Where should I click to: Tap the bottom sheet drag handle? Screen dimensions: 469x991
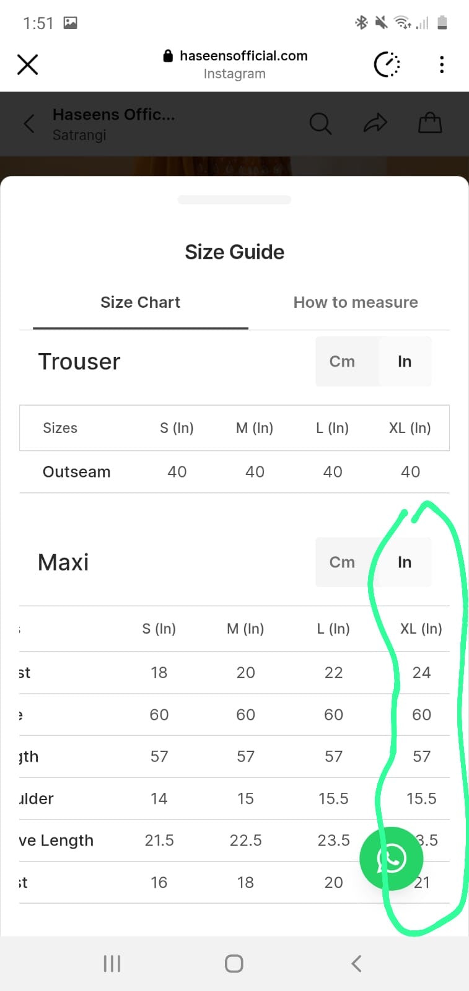click(x=234, y=199)
